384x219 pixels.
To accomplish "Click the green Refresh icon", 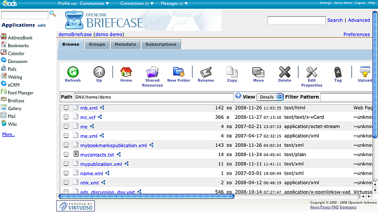I will click(x=72, y=72).
